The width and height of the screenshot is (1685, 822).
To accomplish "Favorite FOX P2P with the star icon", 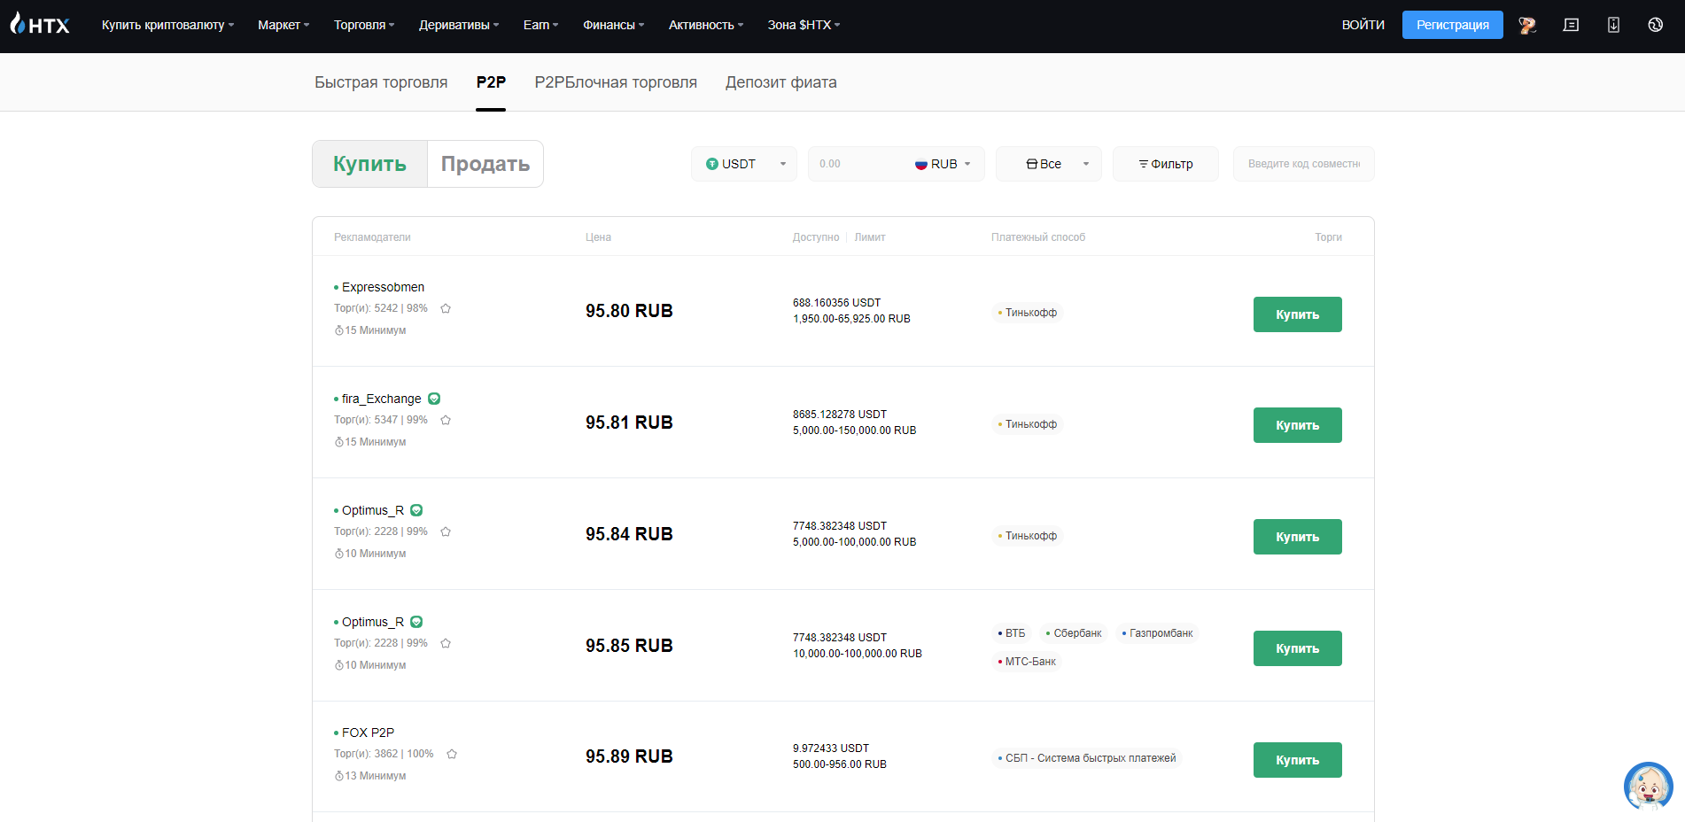I will coord(452,754).
